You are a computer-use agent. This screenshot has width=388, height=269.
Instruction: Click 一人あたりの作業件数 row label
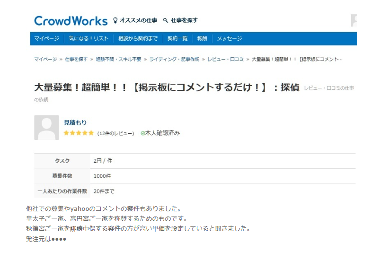[62, 191]
